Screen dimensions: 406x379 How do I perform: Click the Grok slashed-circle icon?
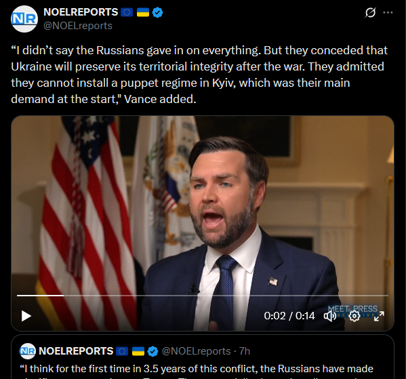(370, 12)
